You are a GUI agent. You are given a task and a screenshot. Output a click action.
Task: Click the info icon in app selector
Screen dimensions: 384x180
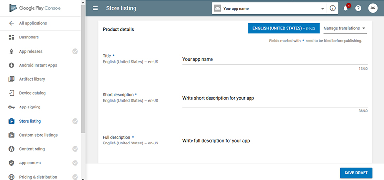tap(332, 8)
